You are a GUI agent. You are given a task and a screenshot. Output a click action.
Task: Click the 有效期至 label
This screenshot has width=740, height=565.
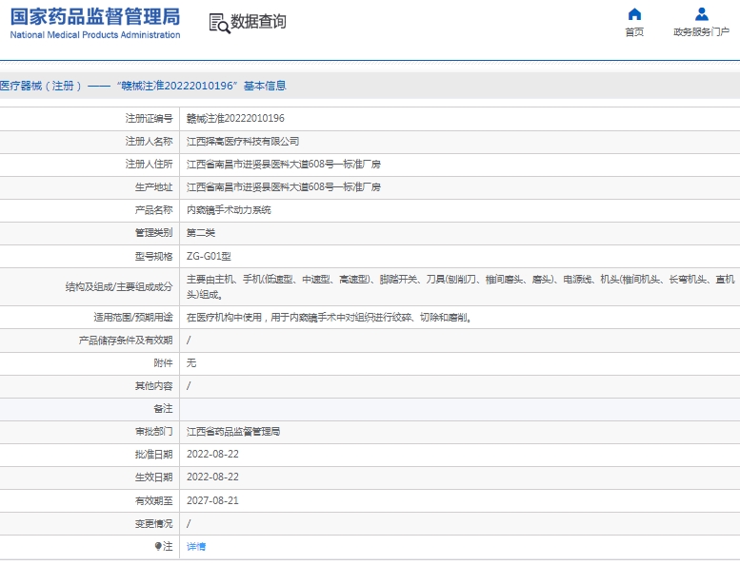154,500
